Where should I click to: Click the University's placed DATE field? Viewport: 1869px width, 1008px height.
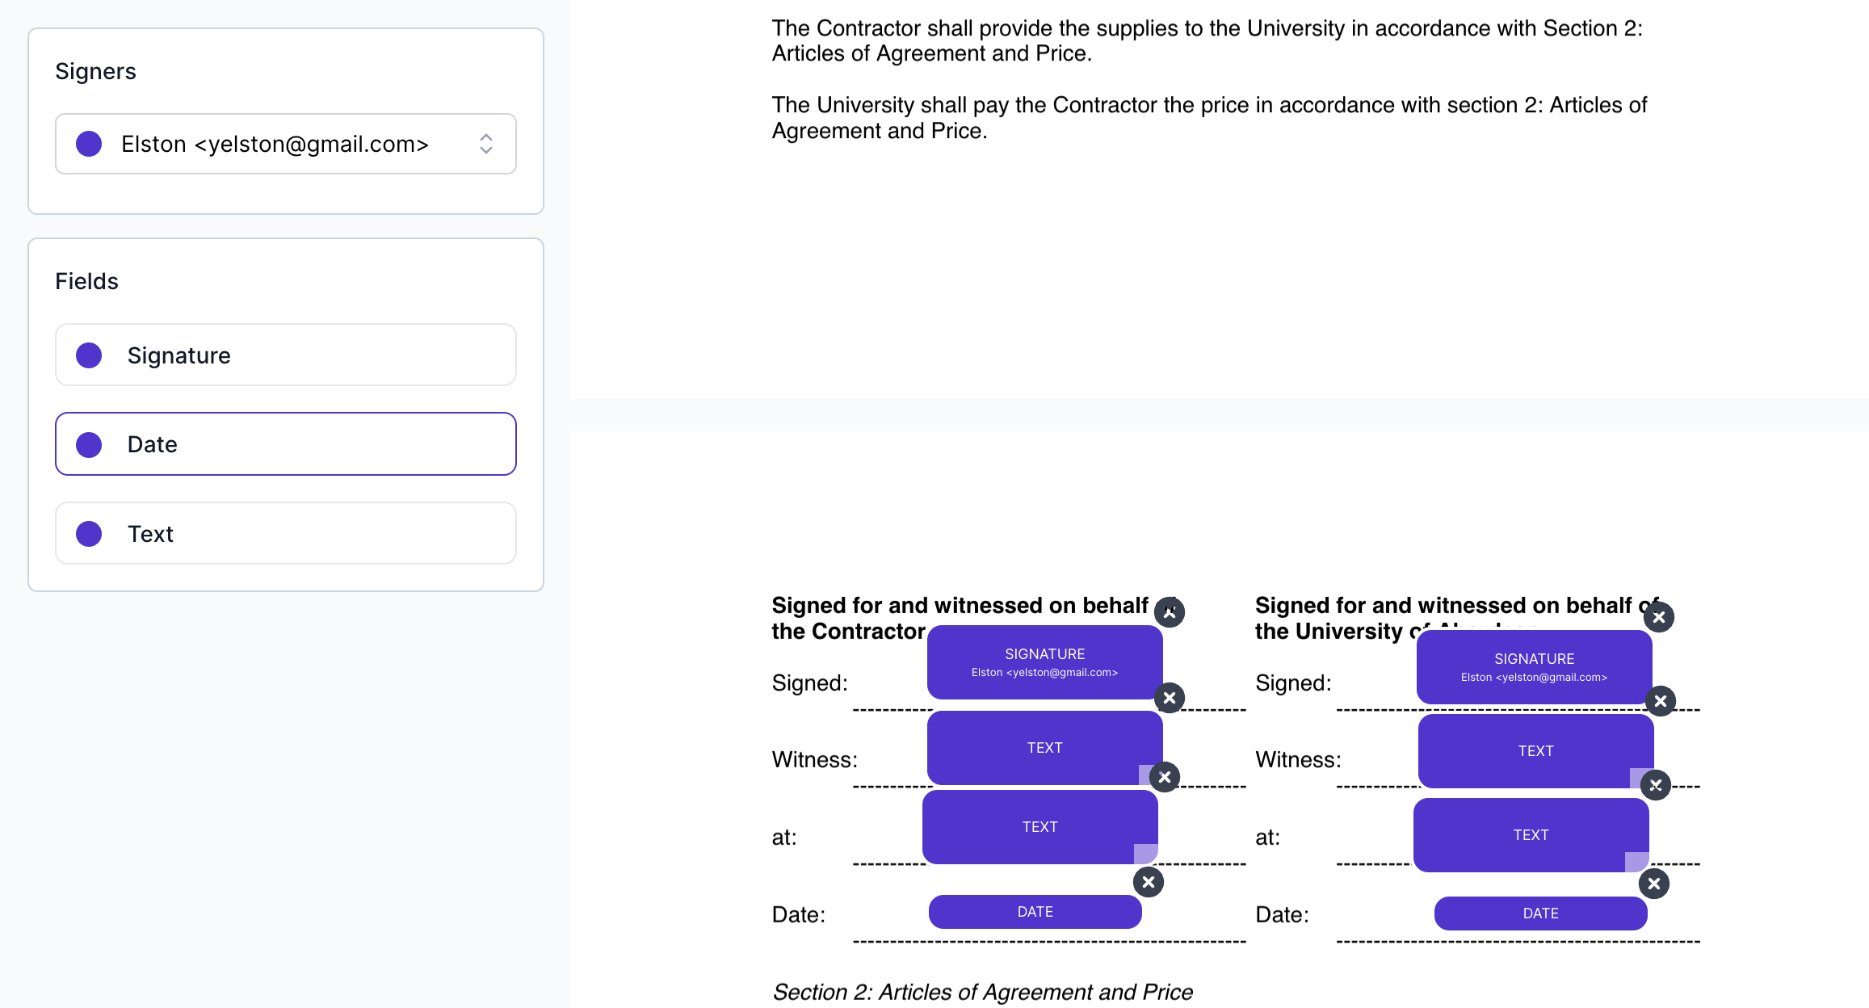(x=1539, y=913)
